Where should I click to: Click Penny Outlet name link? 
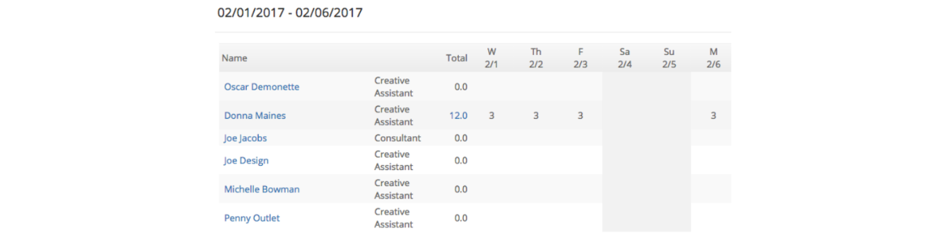pyautogui.click(x=252, y=218)
